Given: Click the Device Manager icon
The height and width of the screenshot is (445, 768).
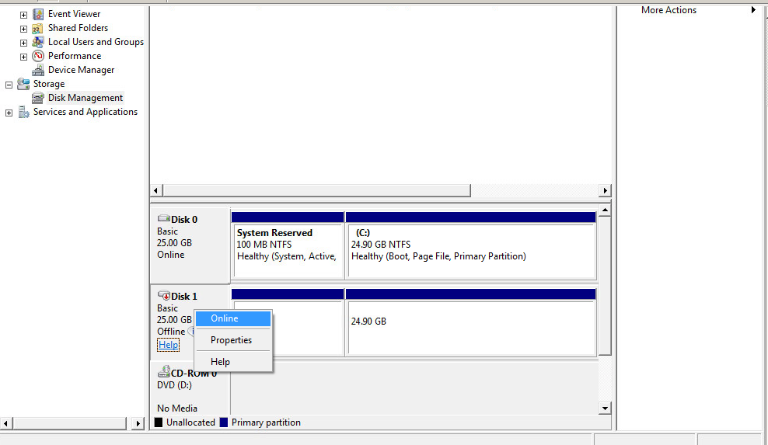Looking at the screenshot, I should tap(38, 70).
